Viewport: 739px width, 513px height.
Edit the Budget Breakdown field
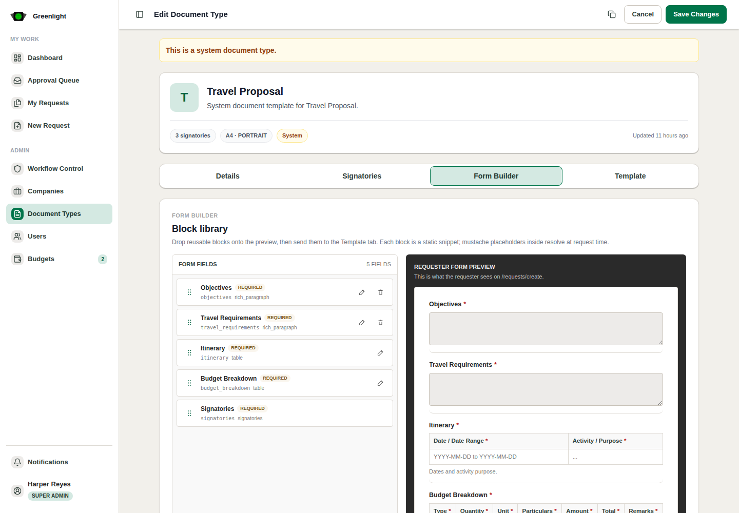tap(380, 383)
